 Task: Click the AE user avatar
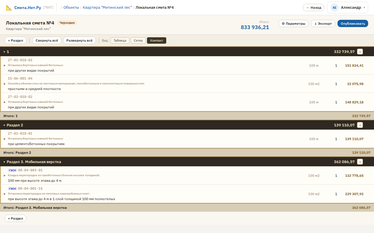point(334,8)
